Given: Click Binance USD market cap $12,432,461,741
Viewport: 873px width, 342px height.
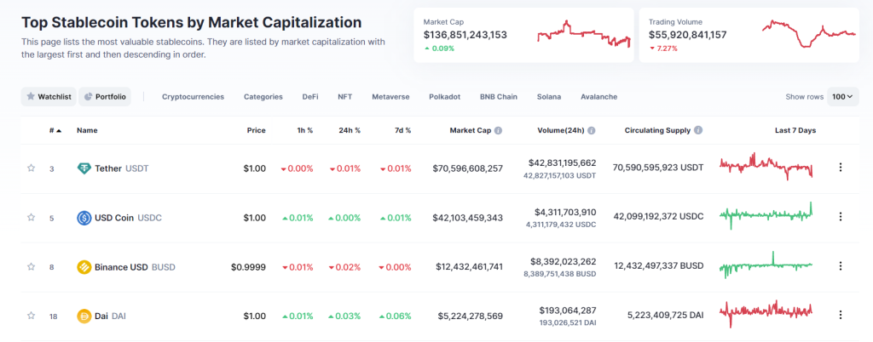Looking at the screenshot, I should [x=470, y=267].
